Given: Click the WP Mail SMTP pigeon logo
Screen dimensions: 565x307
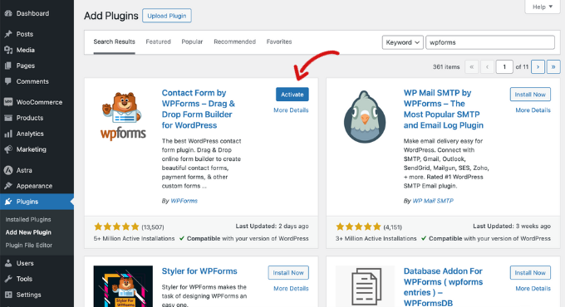Looking at the screenshot, I should 365,117.
